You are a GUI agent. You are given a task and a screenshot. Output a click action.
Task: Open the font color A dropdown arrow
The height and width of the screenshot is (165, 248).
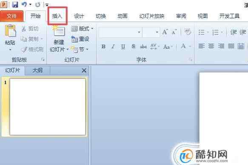coord(190,46)
